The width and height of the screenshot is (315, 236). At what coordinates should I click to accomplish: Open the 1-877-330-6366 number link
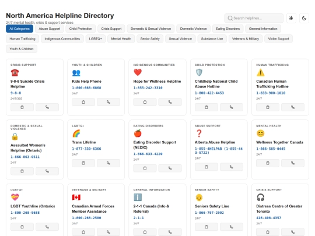(86, 149)
